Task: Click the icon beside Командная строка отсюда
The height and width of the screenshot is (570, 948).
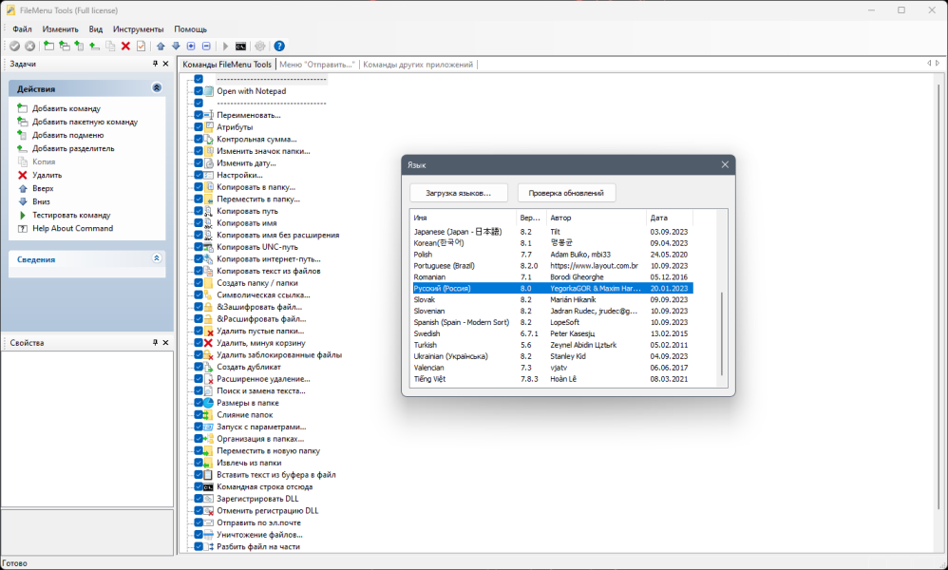Action: coord(209,486)
